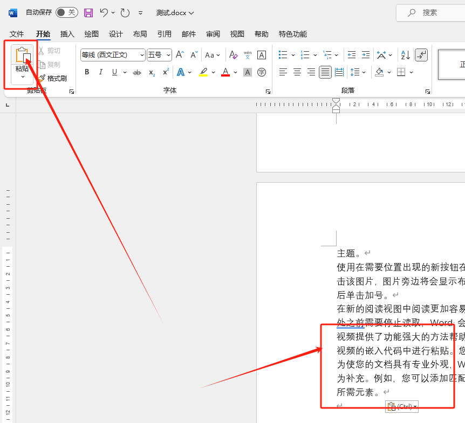Switch to the Layout (布局) tab

pos(140,34)
